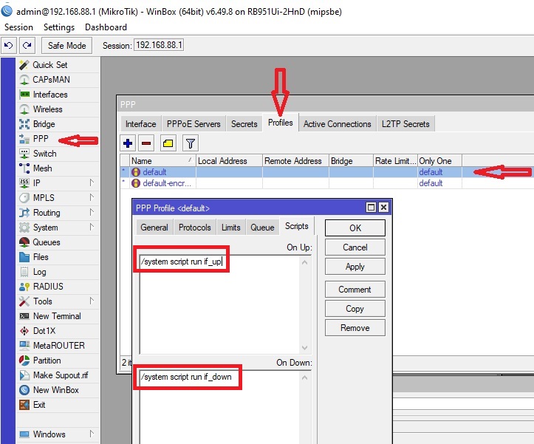Click the undo arrow in toolbar

(9, 46)
